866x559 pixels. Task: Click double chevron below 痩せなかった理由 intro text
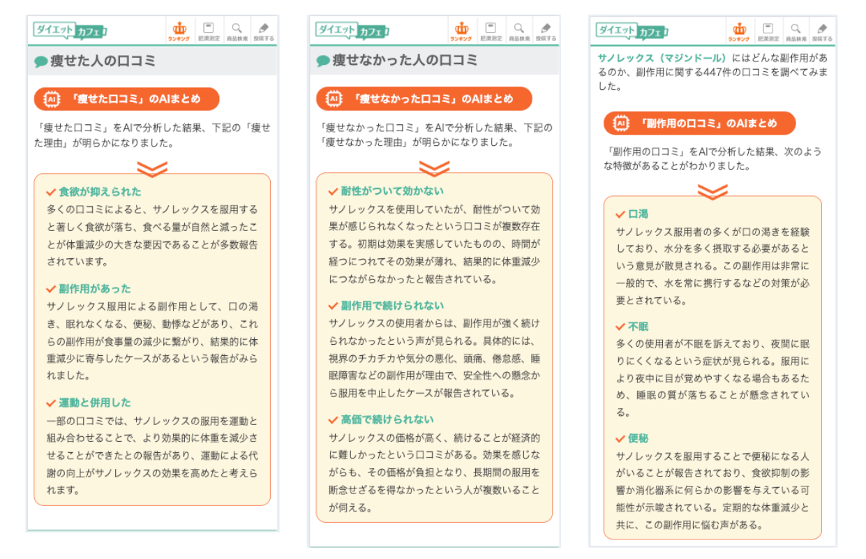pyautogui.click(x=434, y=168)
